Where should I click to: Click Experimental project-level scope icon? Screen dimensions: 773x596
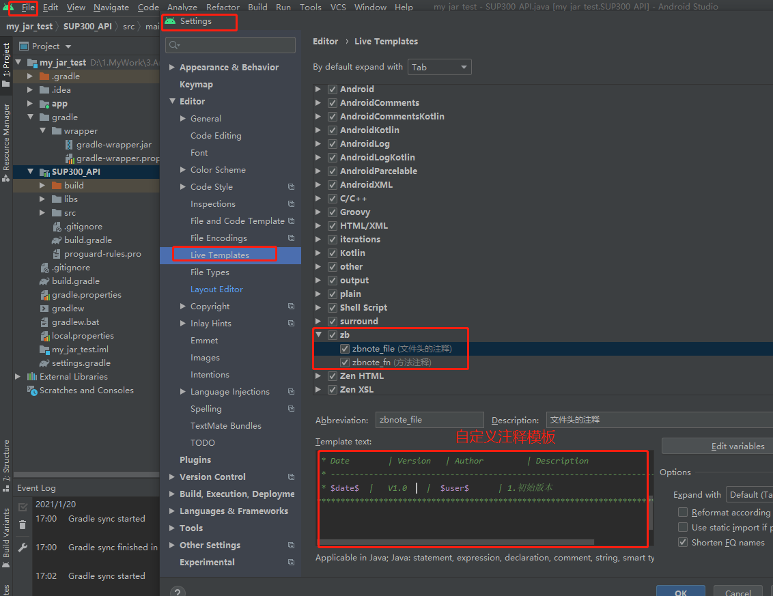[292, 562]
